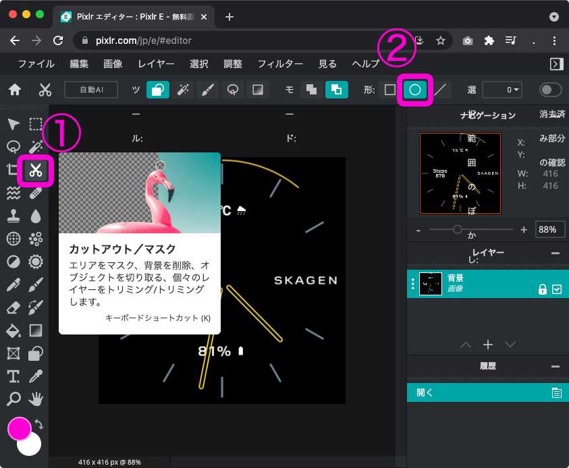This screenshot has height=468, width=569.
Task: Select the Heal bandage tool
Action: click(36, 194)
